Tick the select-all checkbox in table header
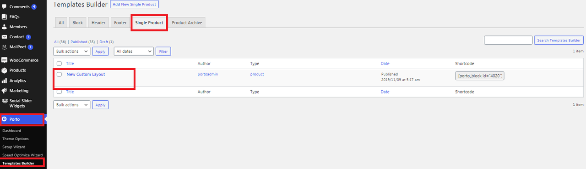586x169 pixels. pos(59,64)
